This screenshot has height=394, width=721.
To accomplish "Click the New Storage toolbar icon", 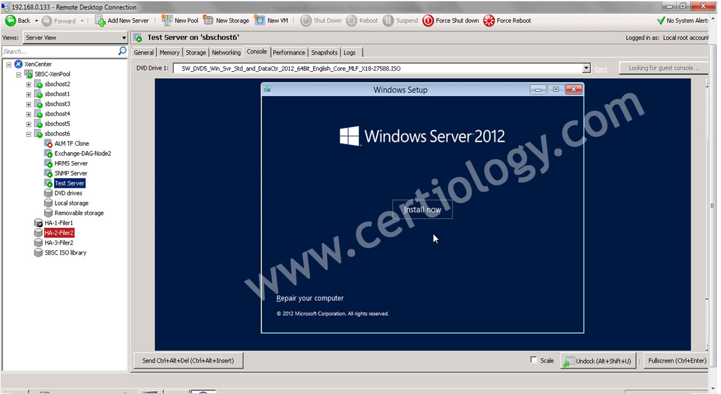I will pos(208,21).
